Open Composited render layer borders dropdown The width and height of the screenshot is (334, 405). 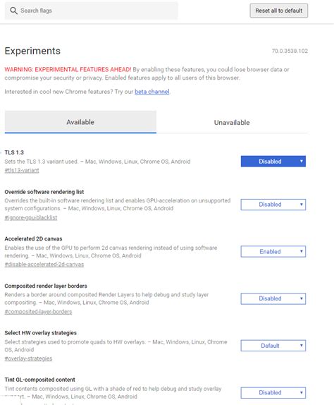273,298
